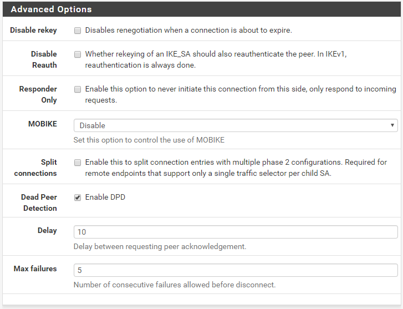Click the Split connections label
Viewport: 403px width, 309px height.
coord(35,168)
